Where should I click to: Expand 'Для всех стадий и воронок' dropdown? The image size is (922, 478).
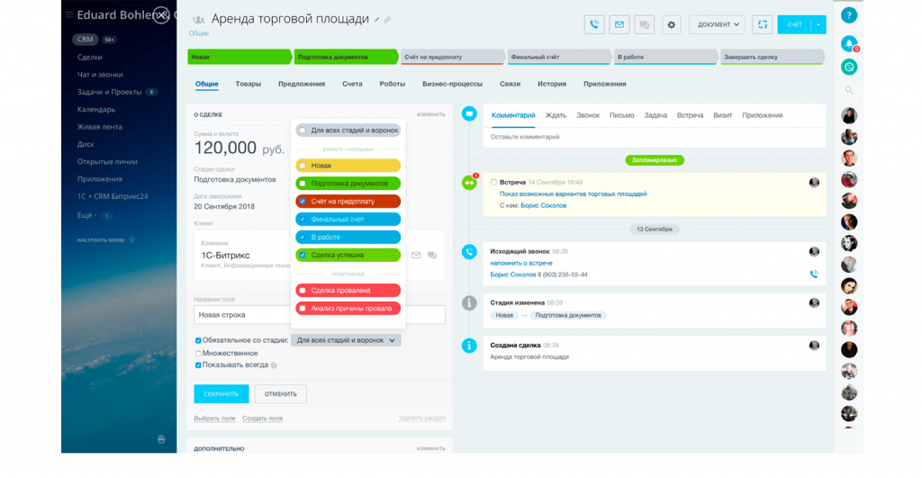(x=347, y=340)
